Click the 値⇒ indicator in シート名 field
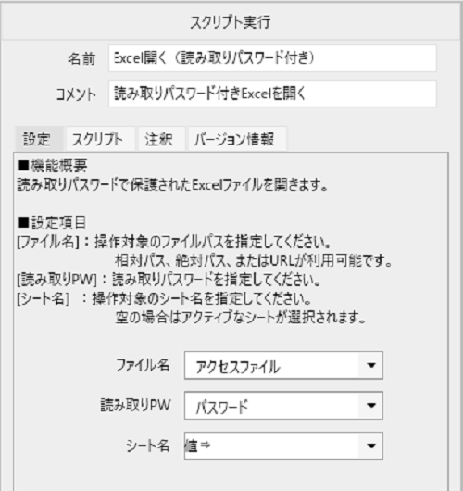 tap(197, 446)
